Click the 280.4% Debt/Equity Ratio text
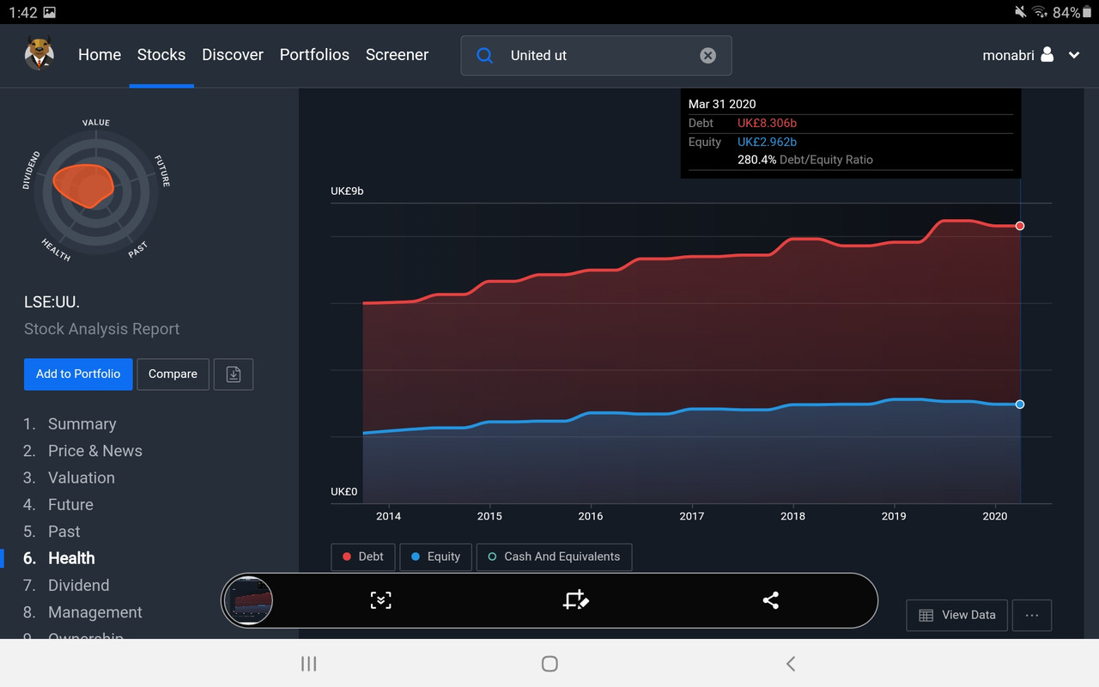Viewport: 1099px width, 687px height. [805, 160]
